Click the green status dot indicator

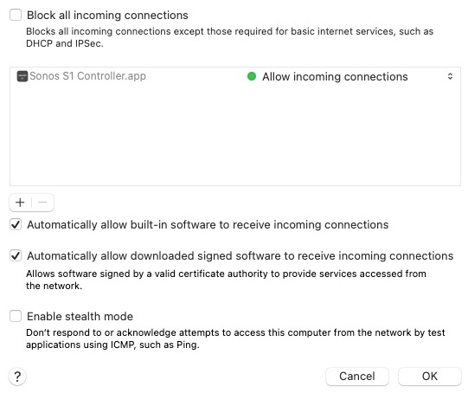(252, 76)
